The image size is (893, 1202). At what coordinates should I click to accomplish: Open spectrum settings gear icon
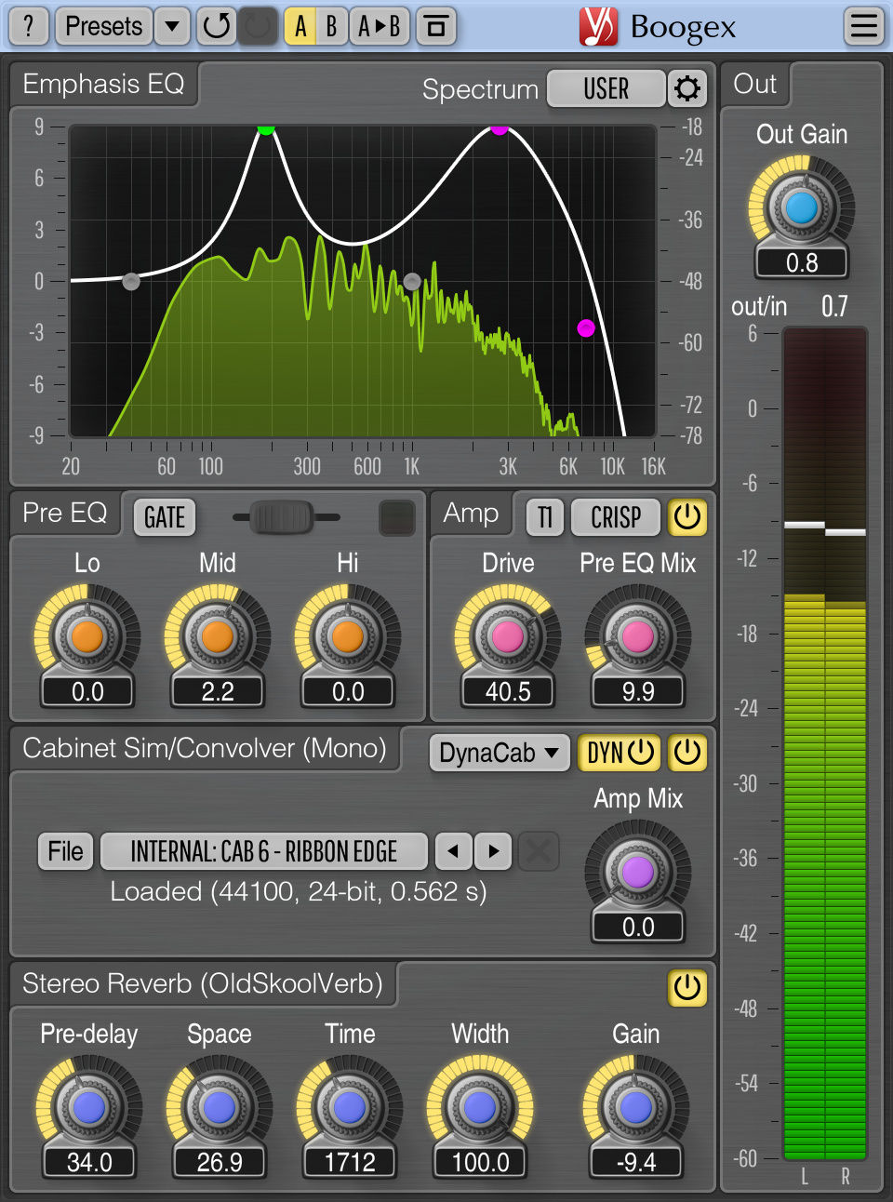pos(687,88)
